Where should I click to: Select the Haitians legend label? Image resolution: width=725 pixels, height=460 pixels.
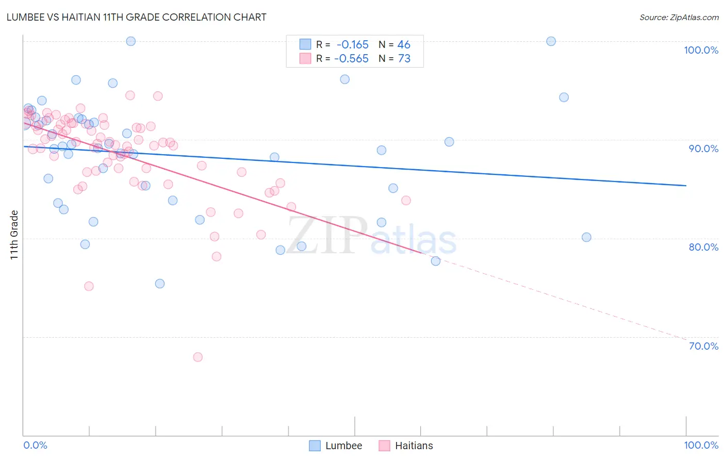(x=414, y=446)
